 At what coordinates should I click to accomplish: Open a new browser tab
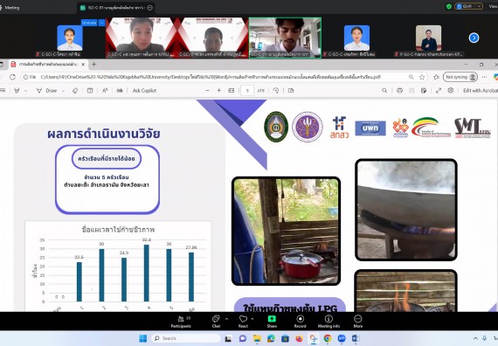(94, 64)
